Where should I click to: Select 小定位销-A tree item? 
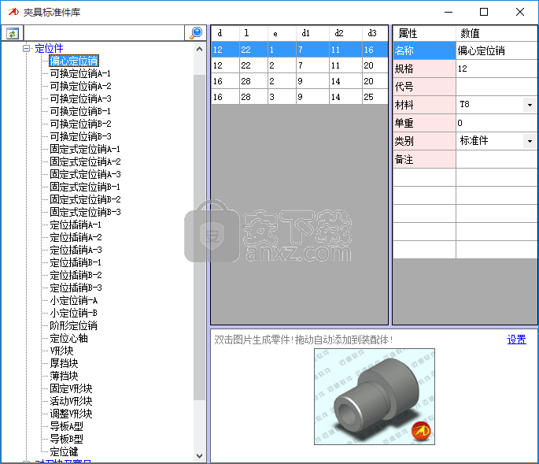coord(74,300)
